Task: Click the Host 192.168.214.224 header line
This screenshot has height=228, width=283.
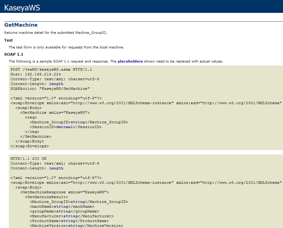Action: [x=35, y=74]
